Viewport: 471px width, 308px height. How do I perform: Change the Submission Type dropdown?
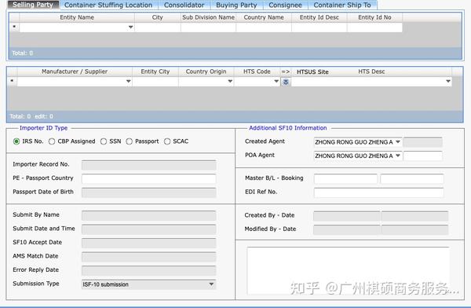(x=148, y=284)
